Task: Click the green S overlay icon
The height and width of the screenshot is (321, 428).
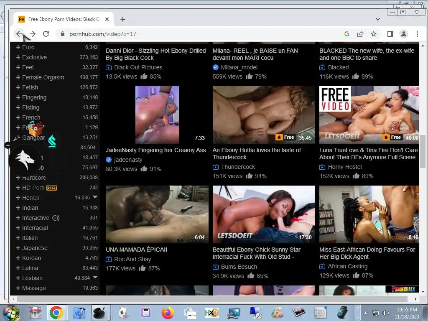Action: (52, 141)
